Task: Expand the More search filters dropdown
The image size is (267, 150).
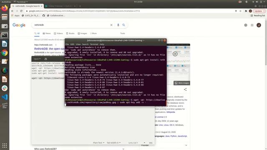Action: [x=93, y=33]
